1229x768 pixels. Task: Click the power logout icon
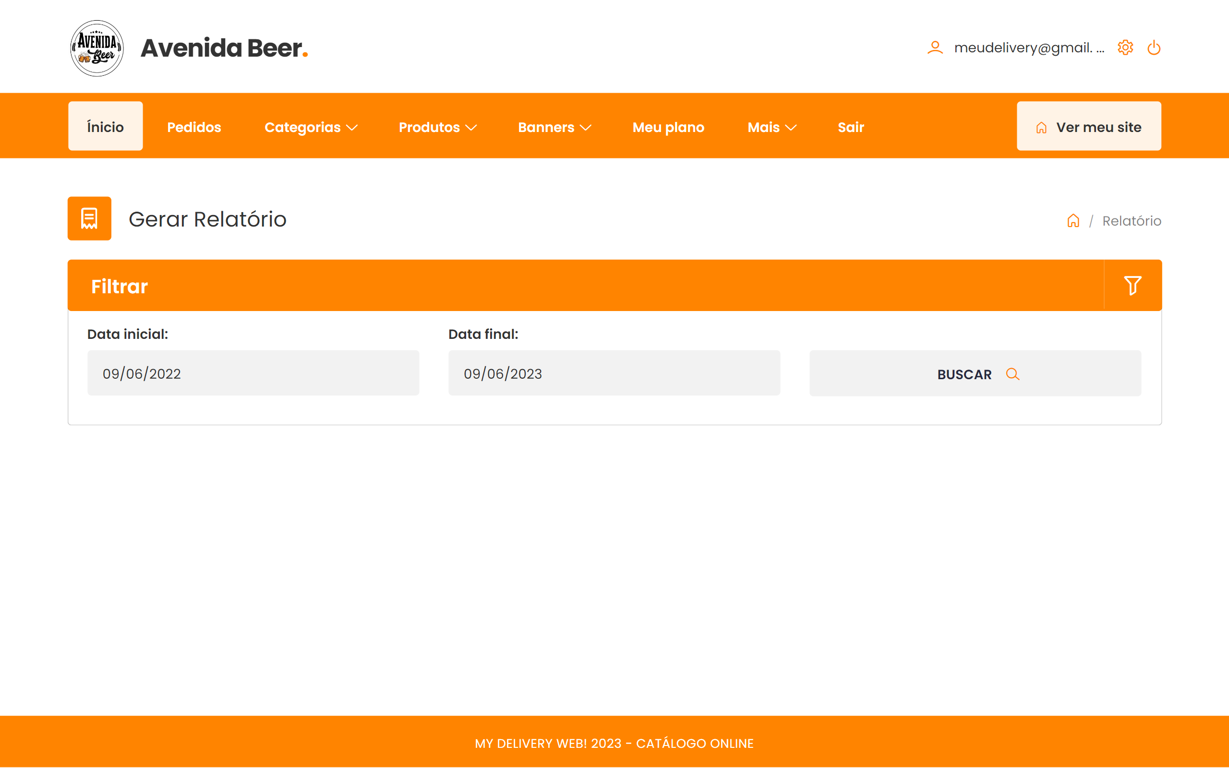(x=1154, y=48)
